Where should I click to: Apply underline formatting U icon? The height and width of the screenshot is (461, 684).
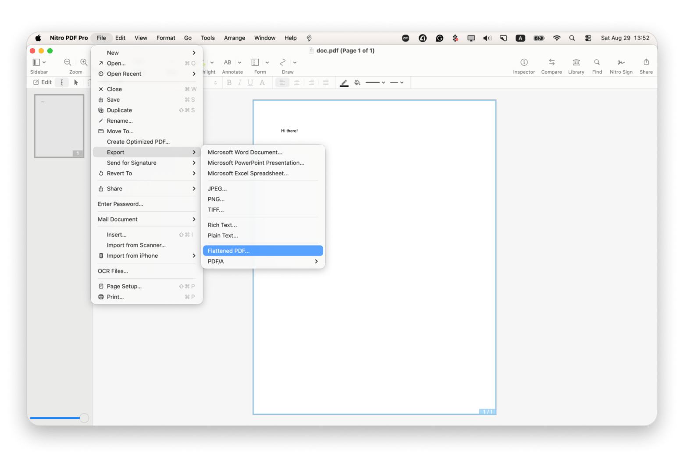[250, 82]
